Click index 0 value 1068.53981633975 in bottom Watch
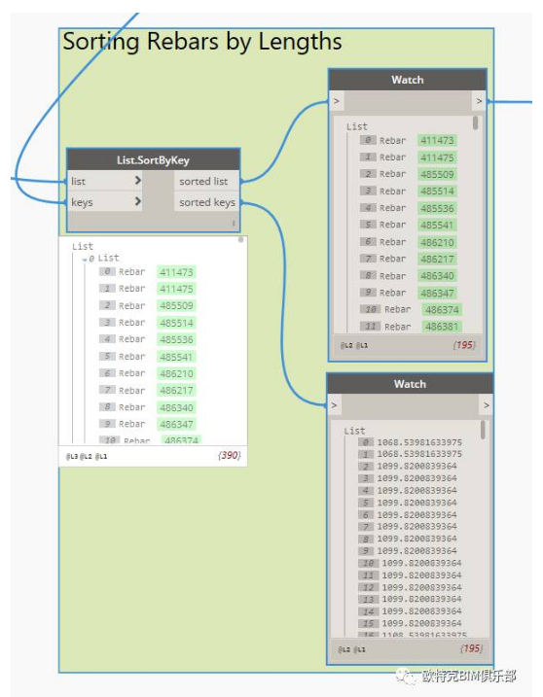543x697 pixels. [419, 442]
